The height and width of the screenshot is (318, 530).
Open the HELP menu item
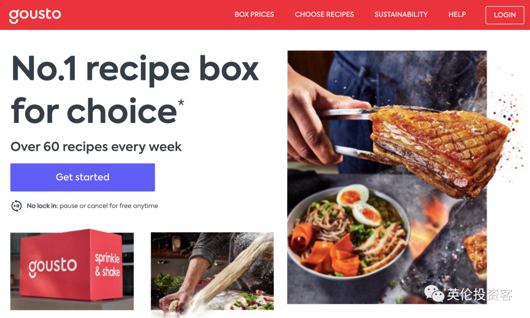457,15
